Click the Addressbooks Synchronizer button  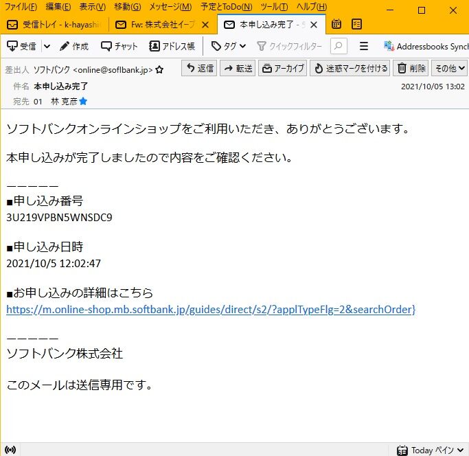[x=426, y=47]
